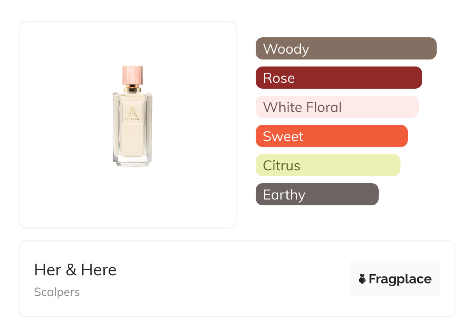Select the grey Earthy accord bar
This screenshot has width=474, height=336.
pyautogui.click(x=317, y=194)
